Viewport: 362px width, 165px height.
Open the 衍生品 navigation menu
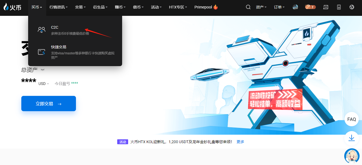[100, 7]
